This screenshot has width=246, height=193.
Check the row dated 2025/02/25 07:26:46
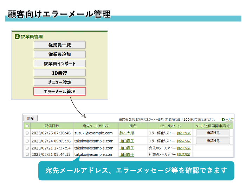[27, 133]
